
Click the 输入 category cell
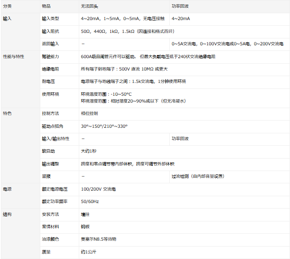(x=7, y=19)
